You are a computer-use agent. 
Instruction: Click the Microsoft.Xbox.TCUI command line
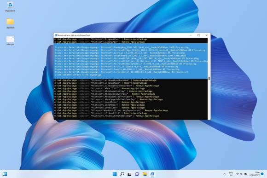click(99, 88)
